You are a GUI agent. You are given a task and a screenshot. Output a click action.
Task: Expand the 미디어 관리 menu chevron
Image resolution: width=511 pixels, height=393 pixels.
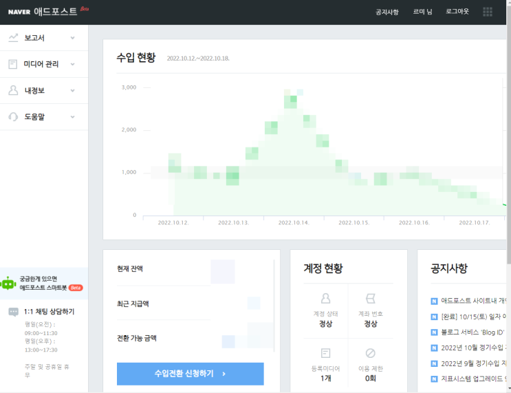73,64
